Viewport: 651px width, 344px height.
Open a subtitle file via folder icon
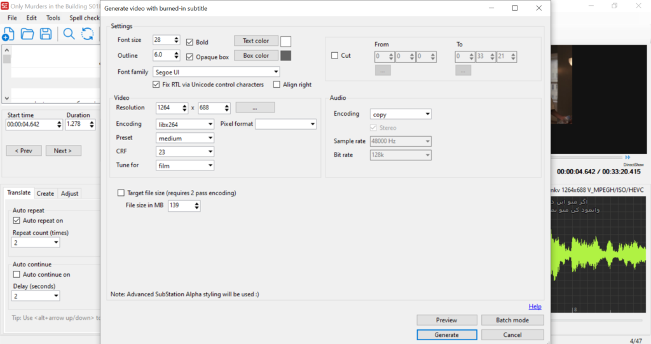(x=27, y=34)
